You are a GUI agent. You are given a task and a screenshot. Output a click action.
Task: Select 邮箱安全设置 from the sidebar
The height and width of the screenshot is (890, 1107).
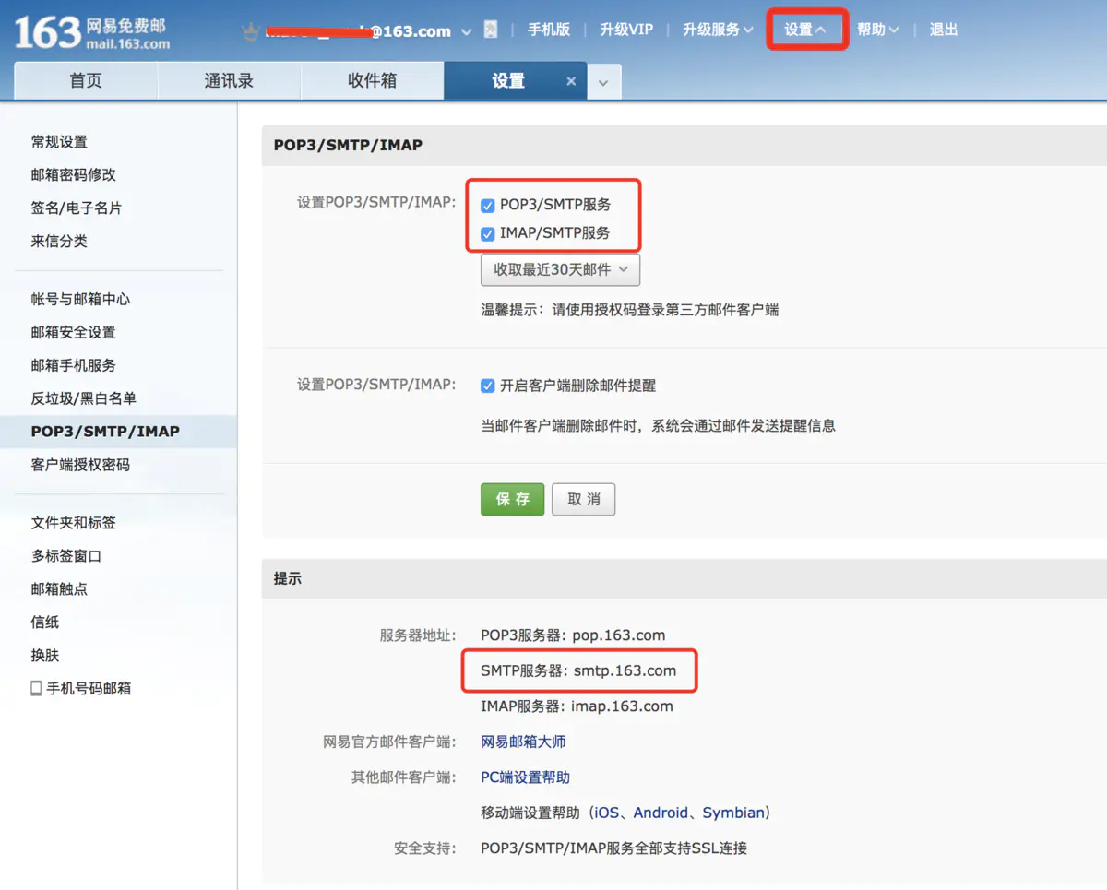pos(72,331)
